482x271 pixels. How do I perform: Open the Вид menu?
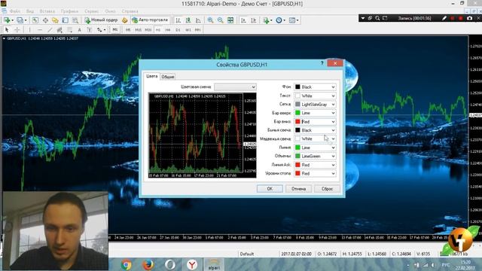coord(30,11)
